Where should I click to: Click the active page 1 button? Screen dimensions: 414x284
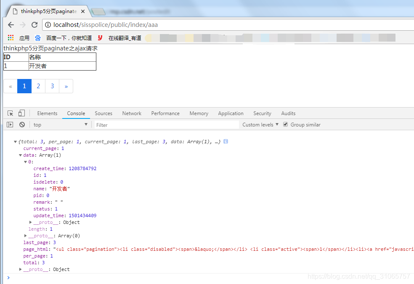pyautogui.click(x=24, y=86)
